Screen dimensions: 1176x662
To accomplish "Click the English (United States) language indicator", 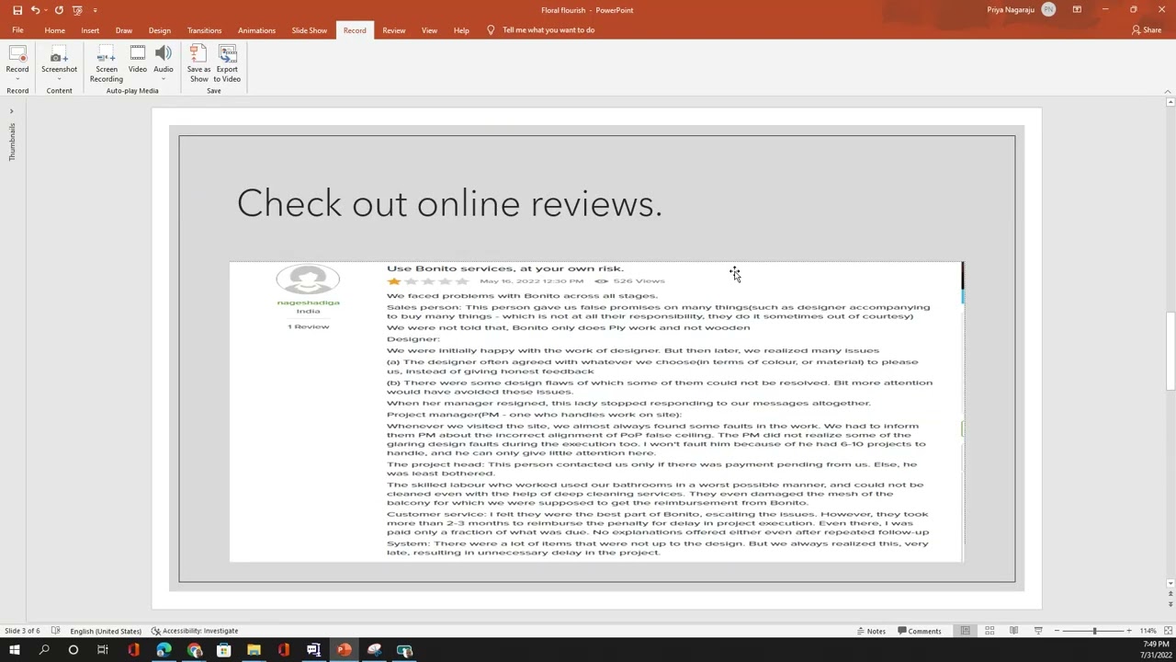I will click(x=106, y=631).
